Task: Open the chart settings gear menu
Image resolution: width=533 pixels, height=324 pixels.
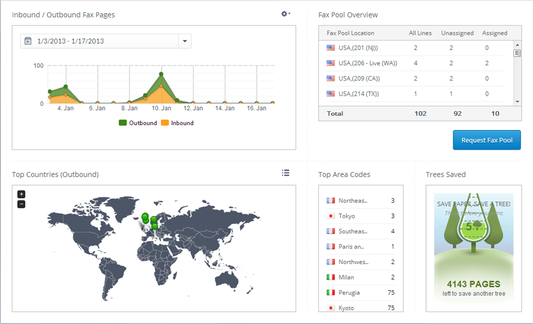Action: [286, 14]
